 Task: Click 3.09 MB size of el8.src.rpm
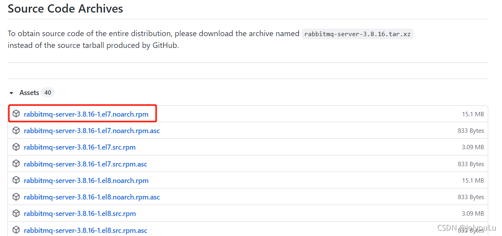tap(473, 214)
